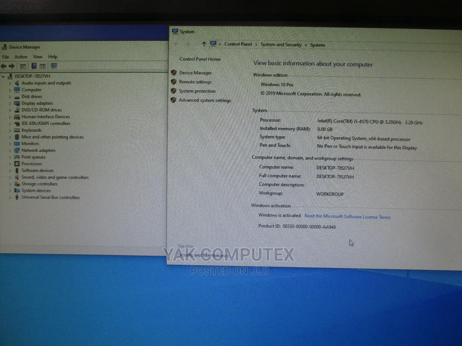
Task: Click the shield icon beside Advanced system settings
Action: pos(173,100)
